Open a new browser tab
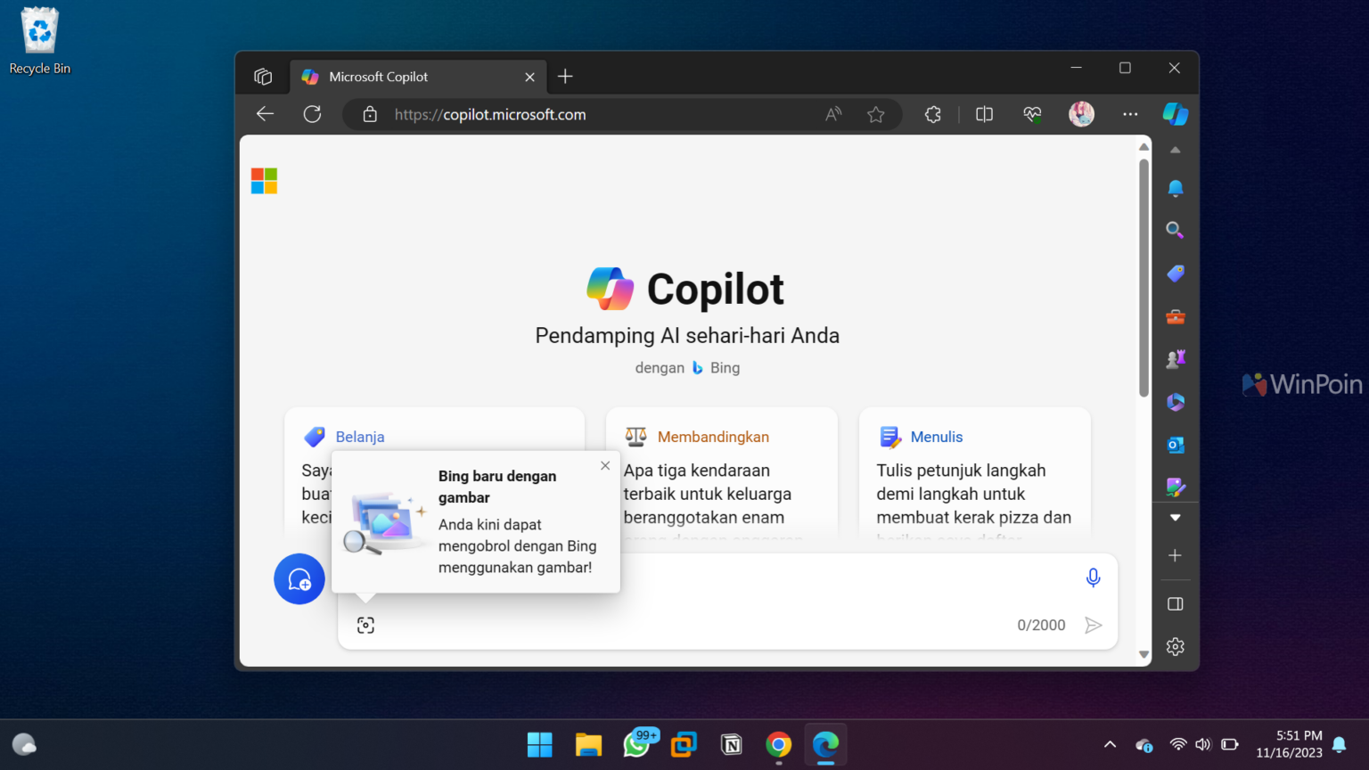The image size is (1369, 770). coord(564,77)
